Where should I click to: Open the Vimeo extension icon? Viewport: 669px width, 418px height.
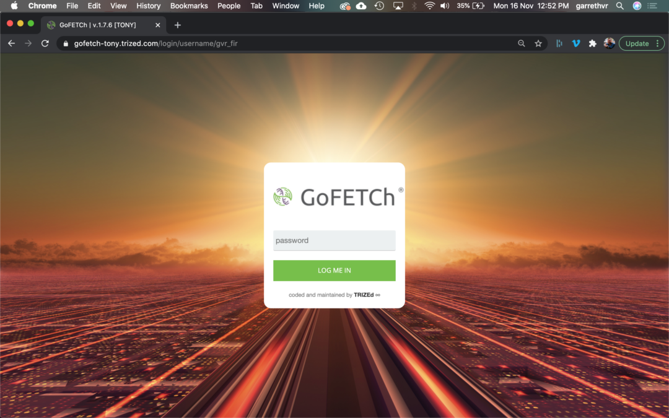click(x=576, y=43)
